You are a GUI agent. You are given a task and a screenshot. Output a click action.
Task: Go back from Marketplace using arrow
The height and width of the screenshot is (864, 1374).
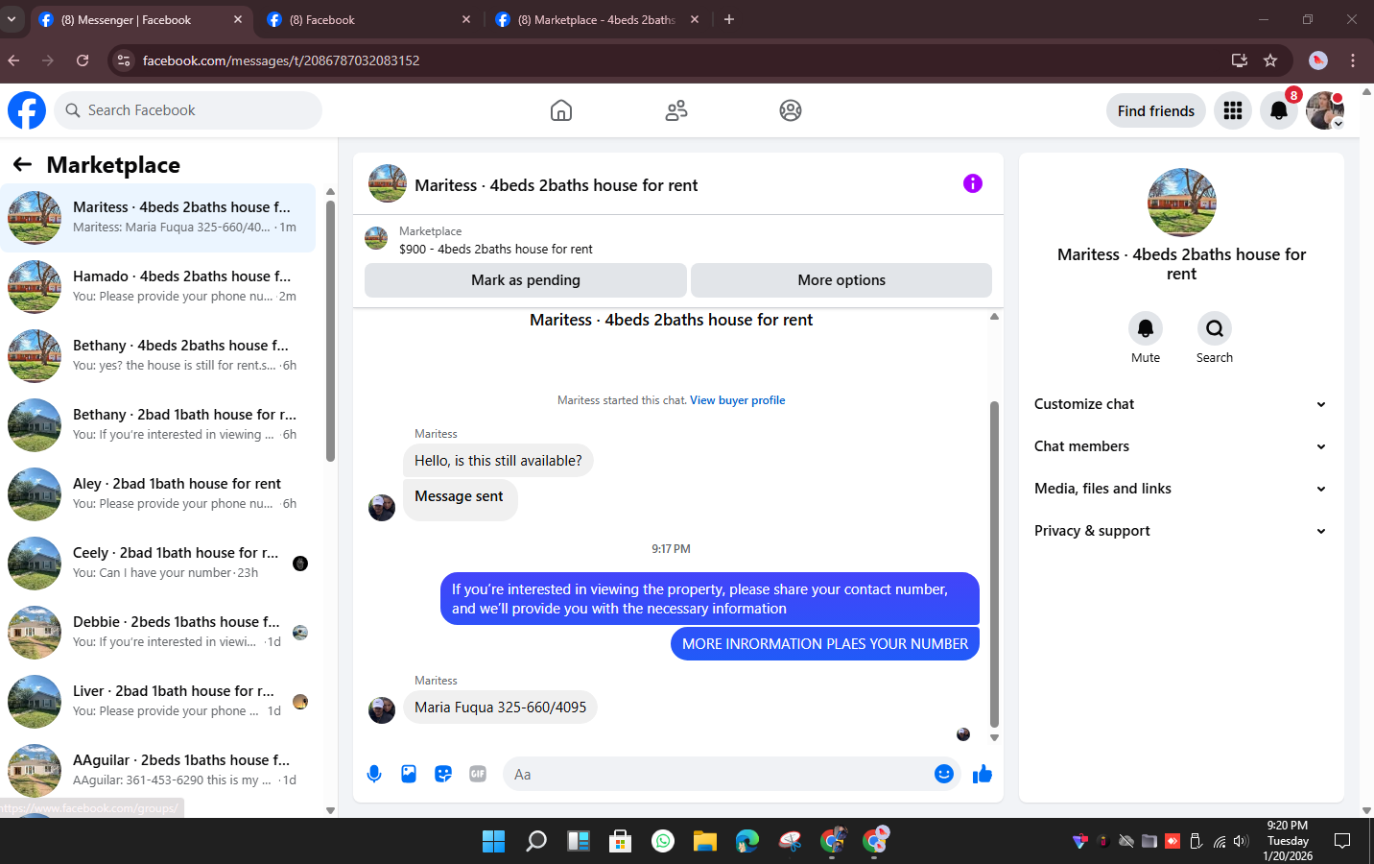click(x=22, y=164)
